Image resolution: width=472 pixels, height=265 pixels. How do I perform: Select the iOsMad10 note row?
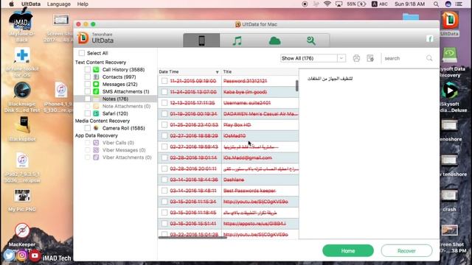[x=228, y=135]
